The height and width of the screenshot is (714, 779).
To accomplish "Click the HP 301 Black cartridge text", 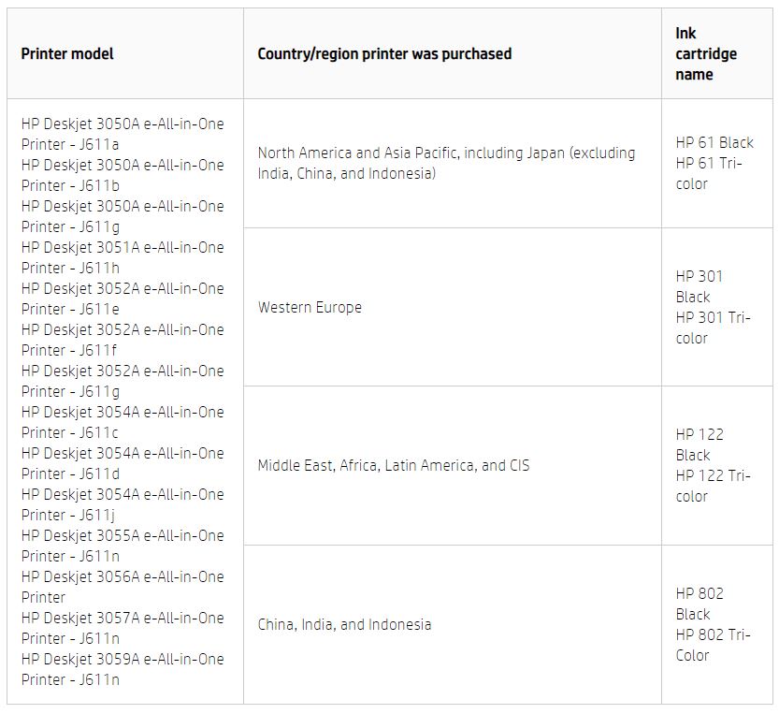I will click(x=700, y=286).
